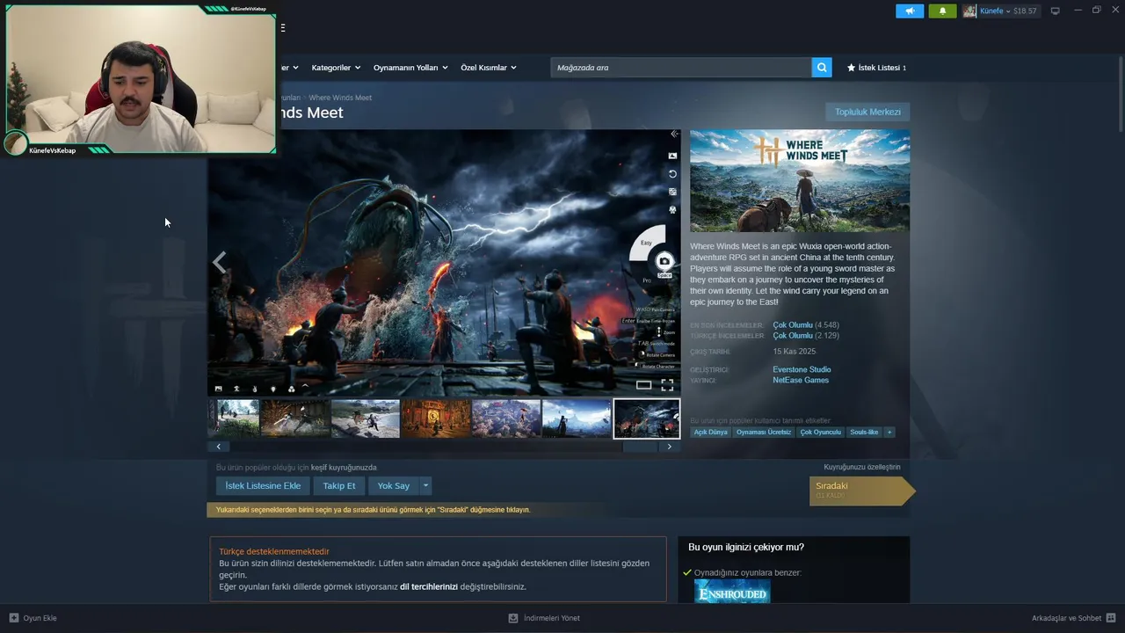Screen dimensions: 1125x633
Task: Open recent reviews Çok Olumlu (4.548)
Action: (805, 325)
